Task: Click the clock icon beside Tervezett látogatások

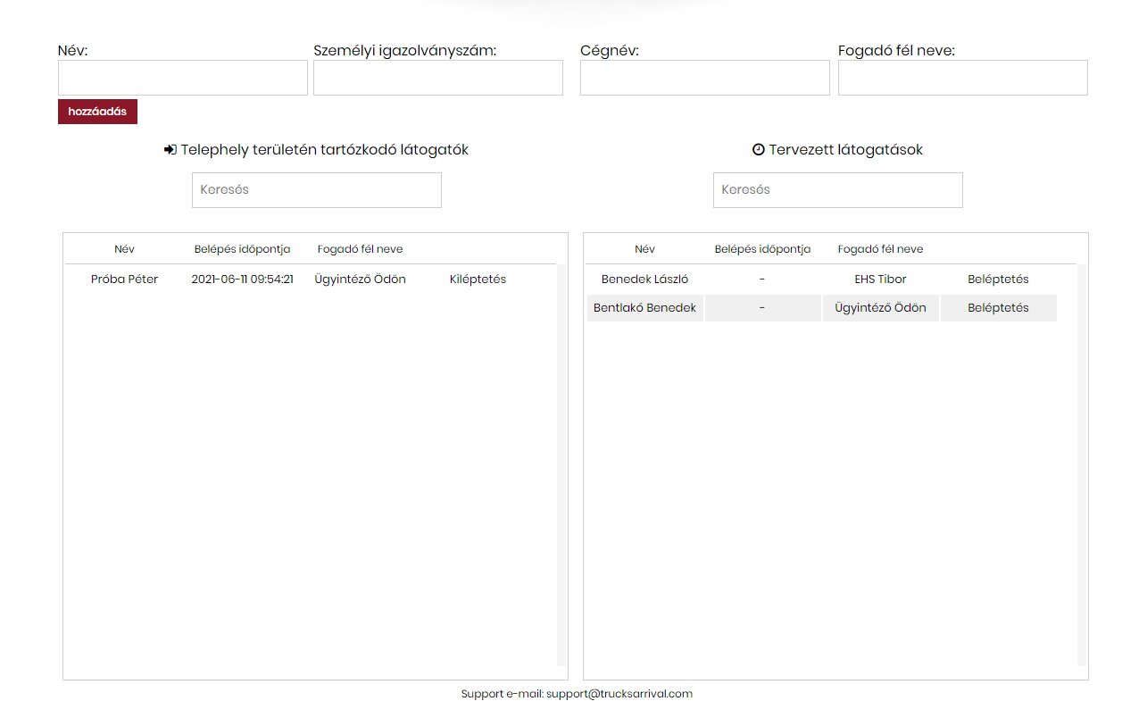Action: pos(759,150)
